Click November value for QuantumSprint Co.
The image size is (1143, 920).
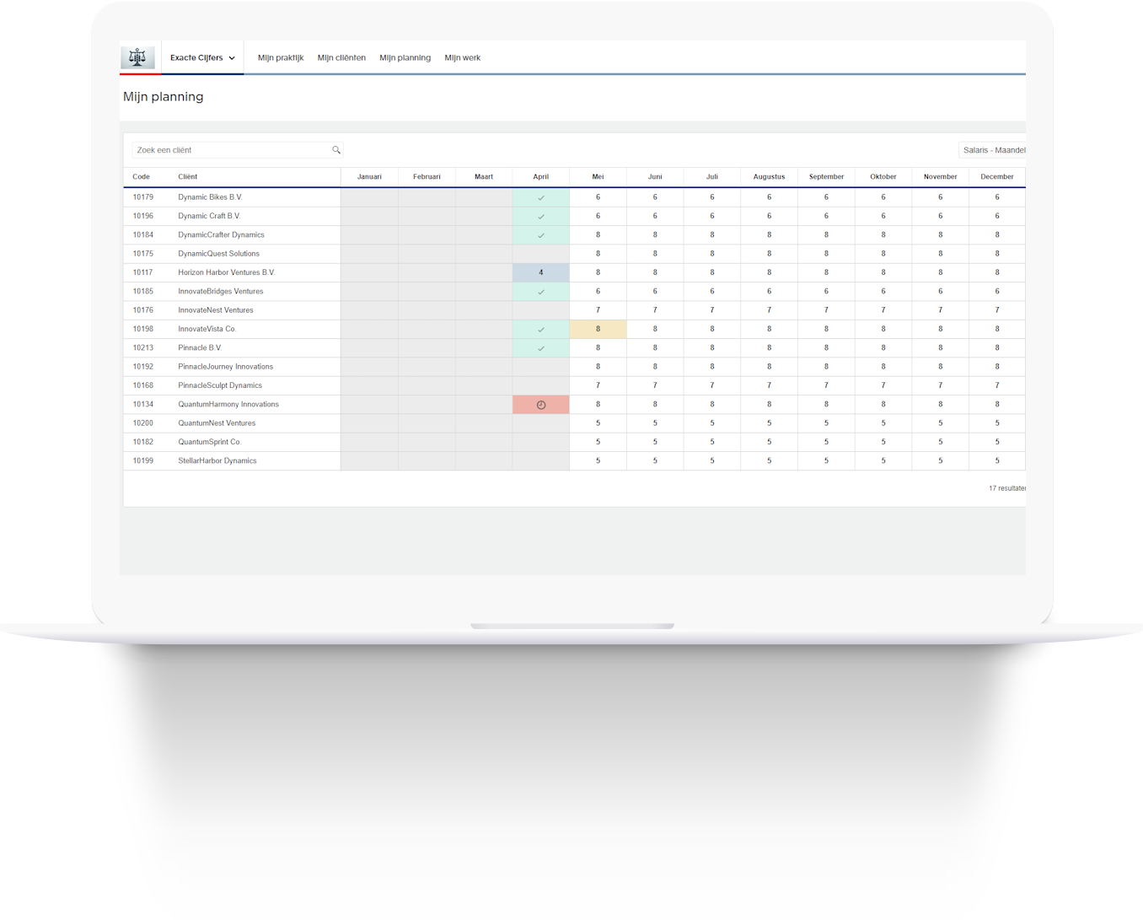coord(941,442)
